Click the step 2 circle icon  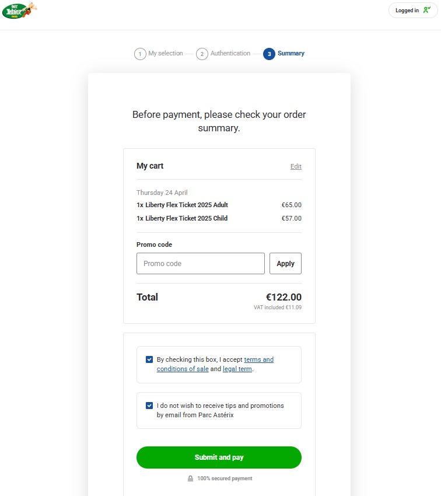[x=202, y=54]
